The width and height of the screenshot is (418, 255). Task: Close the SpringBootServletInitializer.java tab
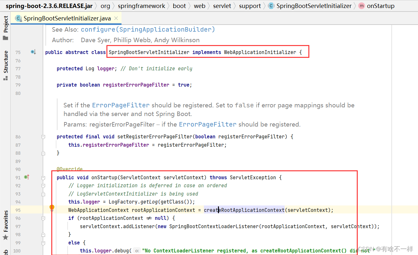pyautogui.click(x=116, y=19)
